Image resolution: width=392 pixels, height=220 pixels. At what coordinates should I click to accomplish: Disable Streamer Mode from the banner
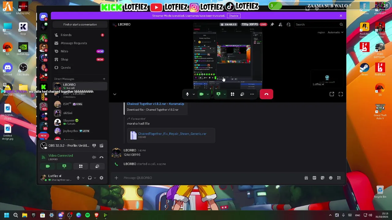pos(234,16)
